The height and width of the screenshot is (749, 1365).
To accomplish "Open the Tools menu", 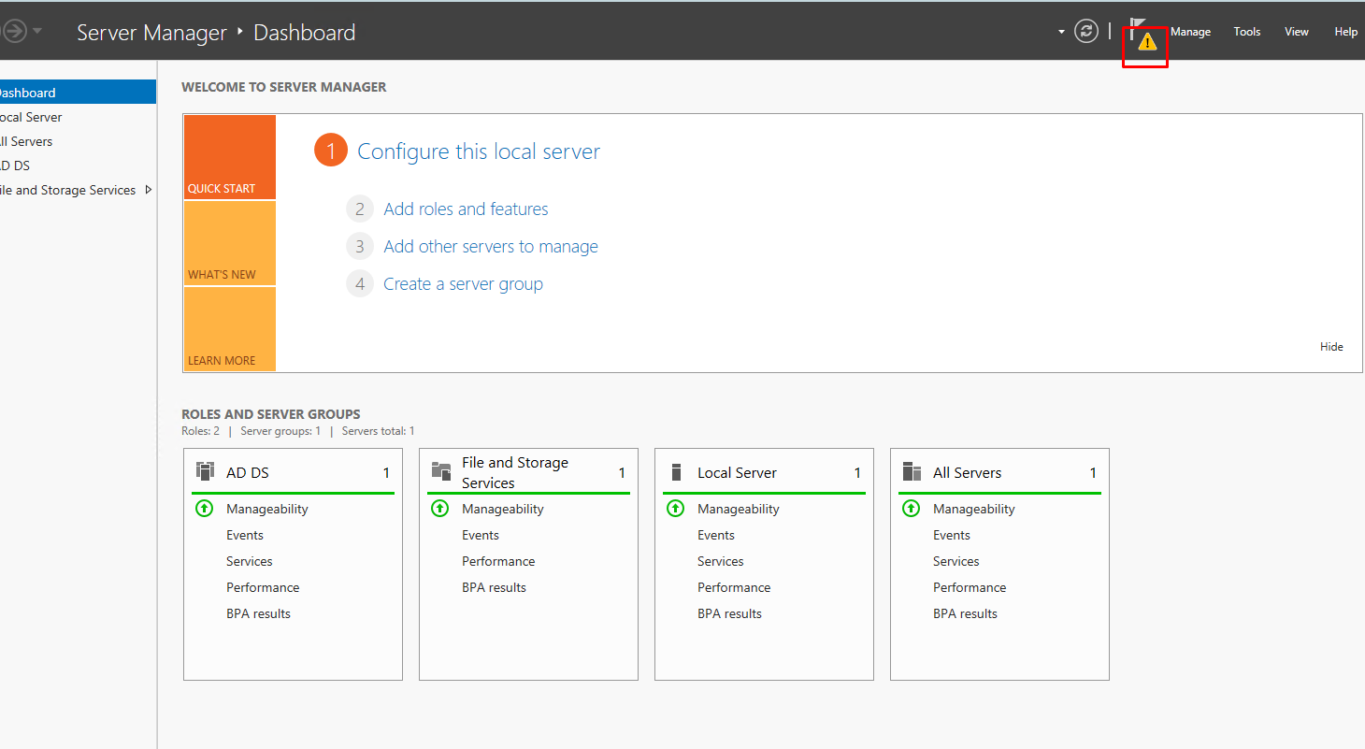I will point(1247,32).
